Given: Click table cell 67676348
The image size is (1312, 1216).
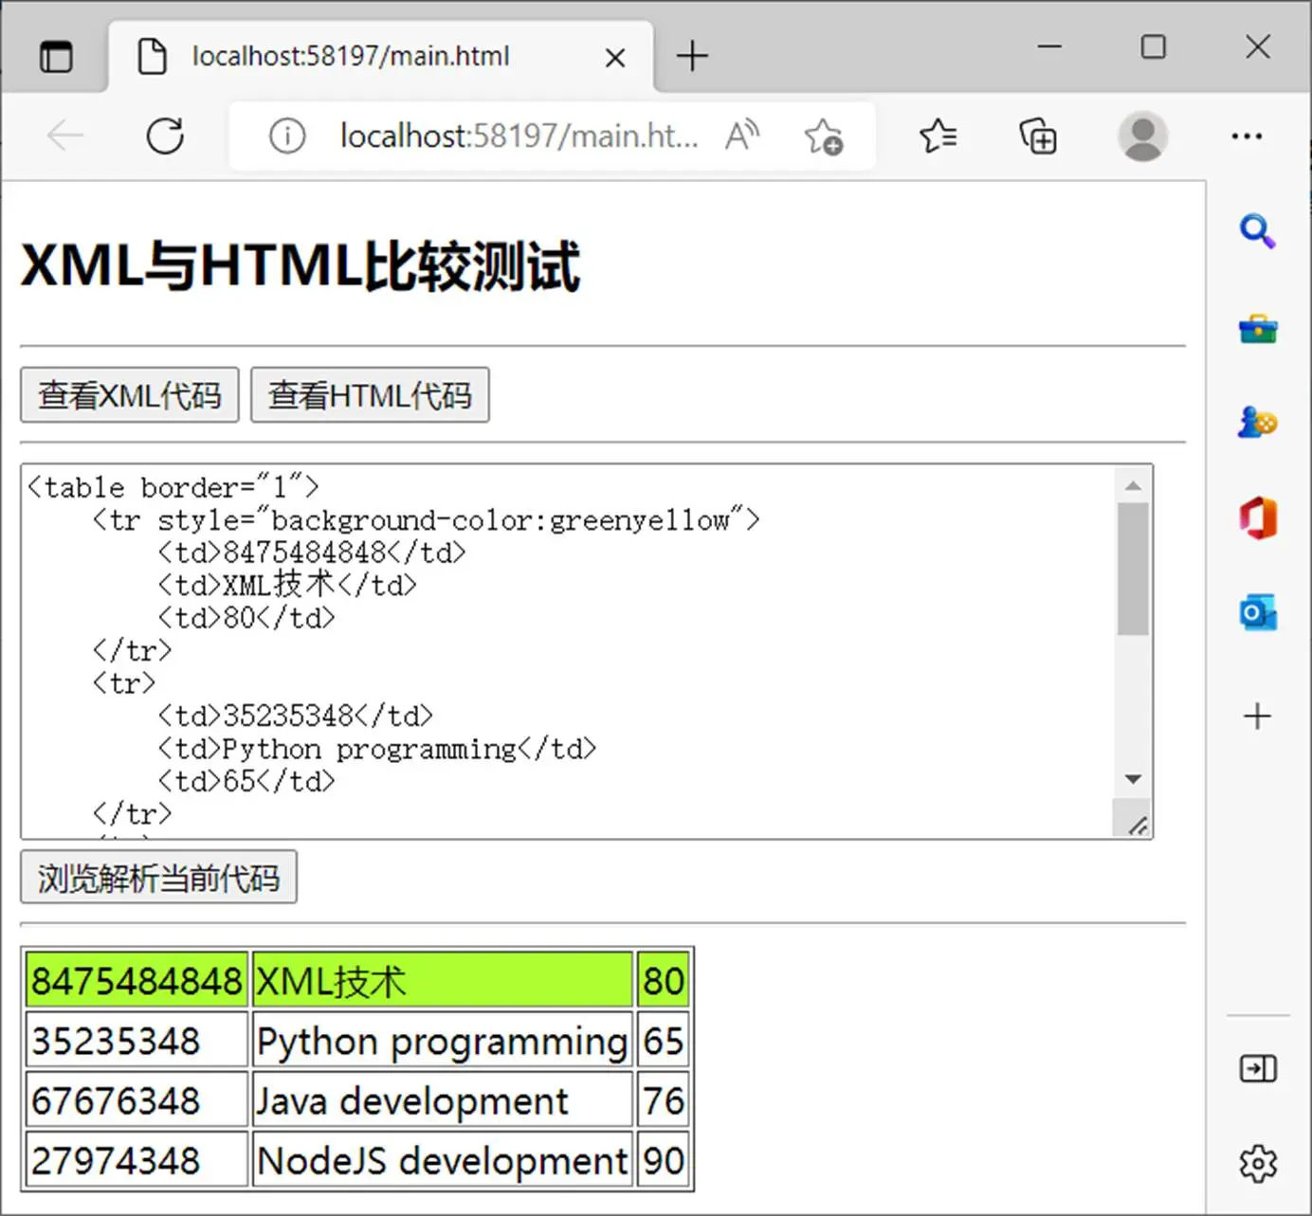Looking at the screenshot, I should click(x=137, y=1100).
